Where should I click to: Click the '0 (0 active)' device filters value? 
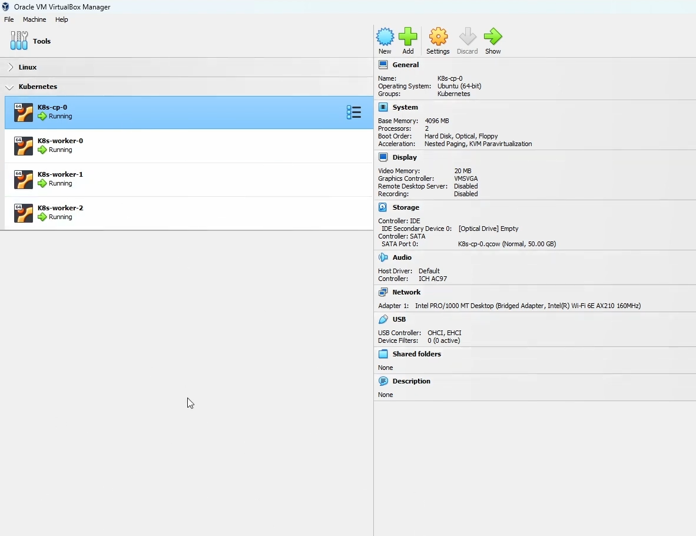point(444,340)
